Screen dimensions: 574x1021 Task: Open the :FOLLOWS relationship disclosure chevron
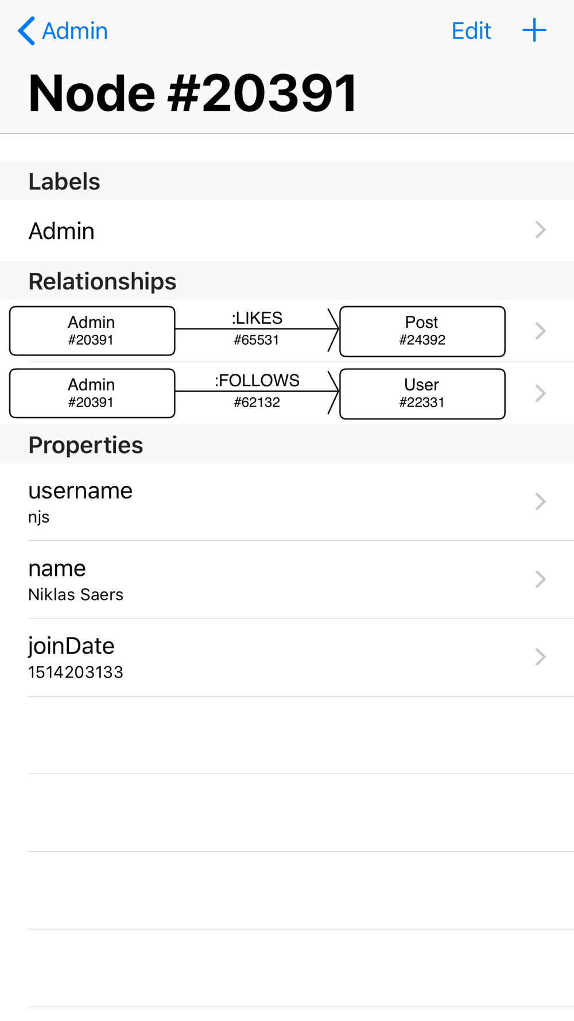click(540, 393)
